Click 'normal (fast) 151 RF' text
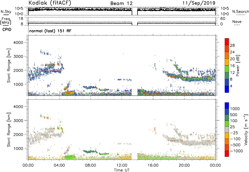The height and width of the screenshot is (172, 249). pyautogui.click(x=50, y=31)
